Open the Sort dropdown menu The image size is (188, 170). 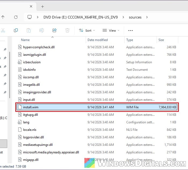pyautogui.click(x=87, y=31)
